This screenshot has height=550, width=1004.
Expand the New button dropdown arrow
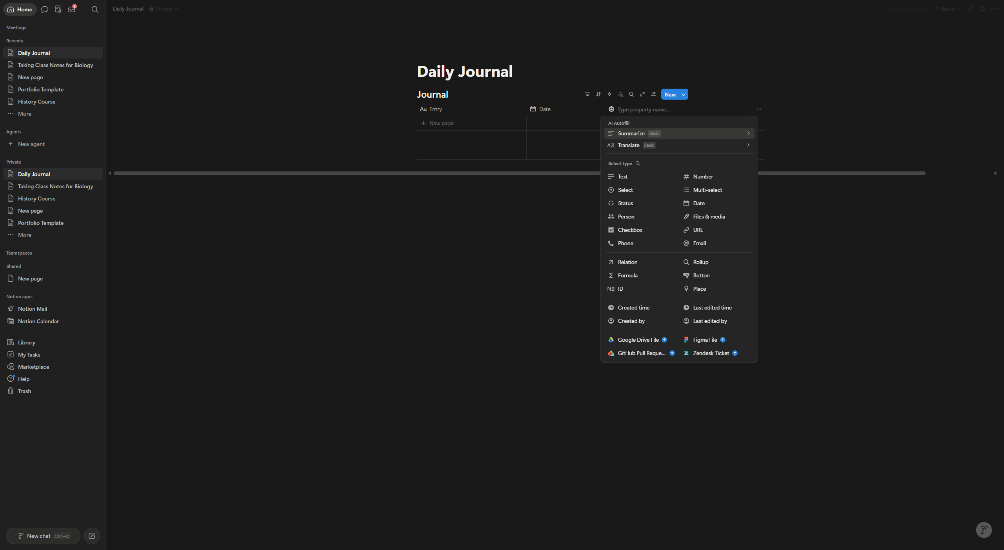tap(684, 94)
